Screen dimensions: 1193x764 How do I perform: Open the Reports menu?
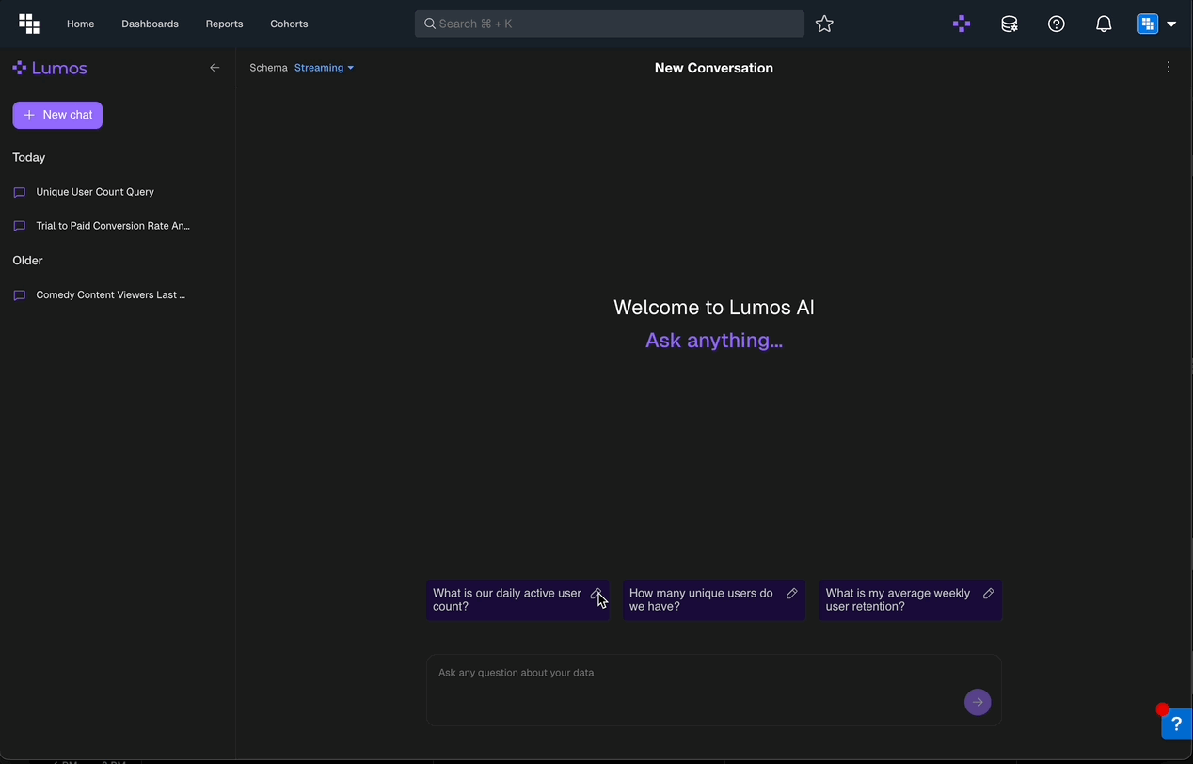coord(224,24)
